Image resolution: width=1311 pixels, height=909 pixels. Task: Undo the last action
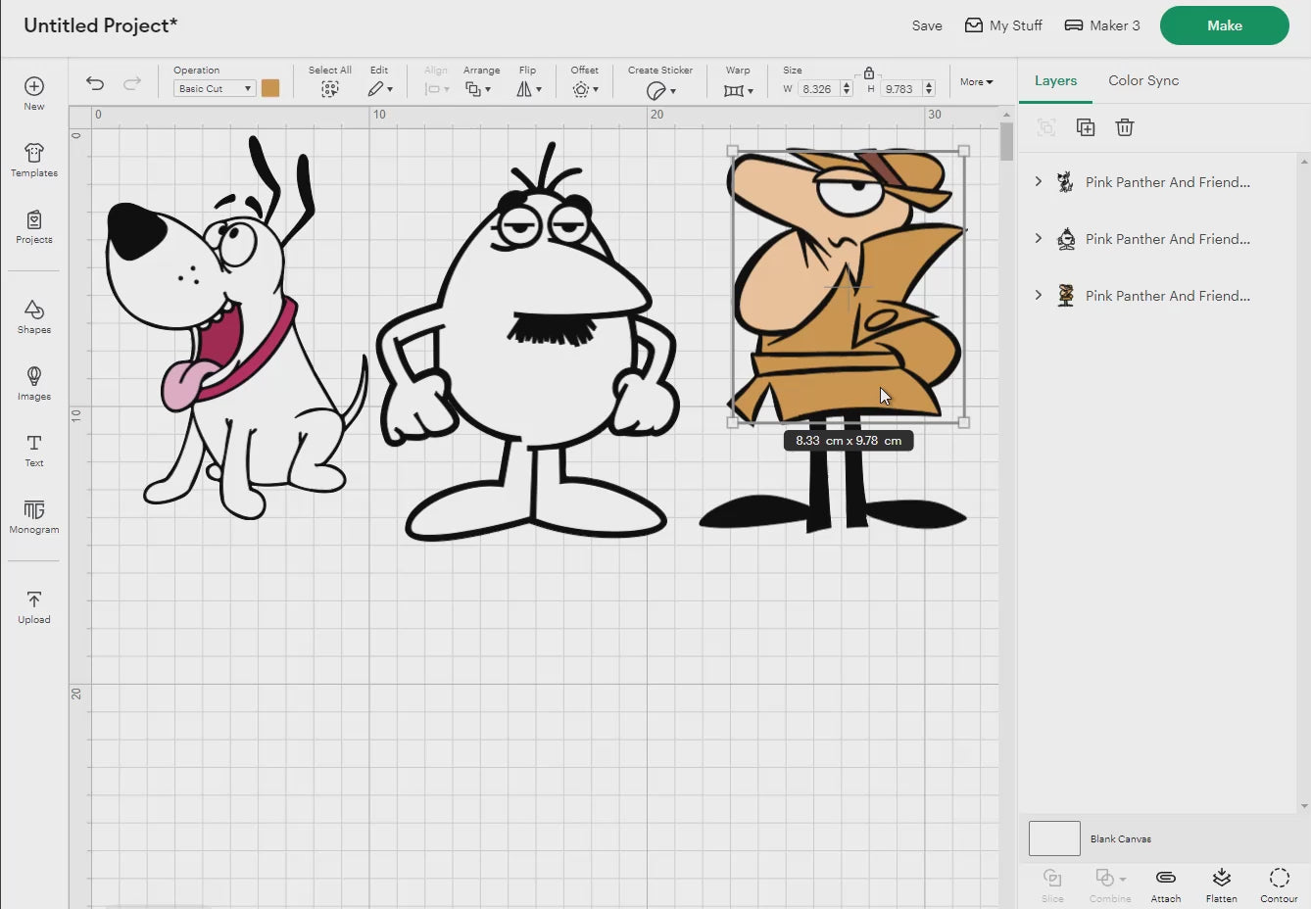95,83
